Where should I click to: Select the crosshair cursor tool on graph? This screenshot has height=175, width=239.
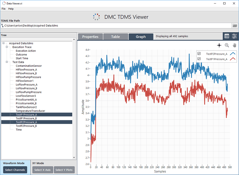pyautogui.click(x=219, y=45)
